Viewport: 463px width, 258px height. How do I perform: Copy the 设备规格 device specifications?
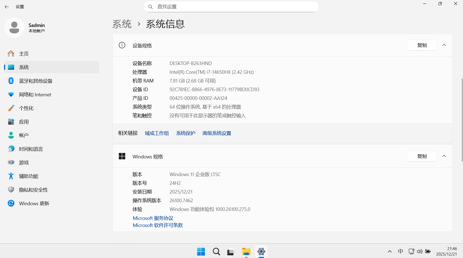point(422,45)
